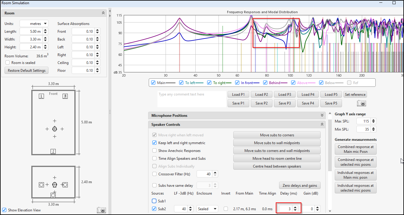Capture graph image with camera icon

[362, 103]
